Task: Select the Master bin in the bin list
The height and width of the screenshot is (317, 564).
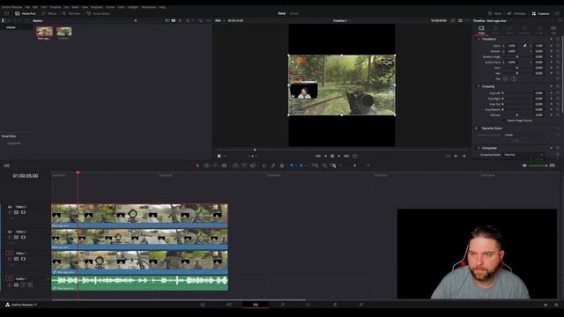Action: [11, 27]
